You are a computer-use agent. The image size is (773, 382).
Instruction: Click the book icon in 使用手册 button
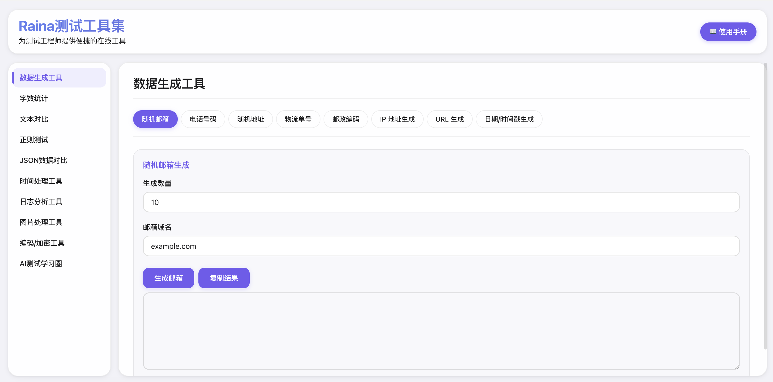pos(713,31)
